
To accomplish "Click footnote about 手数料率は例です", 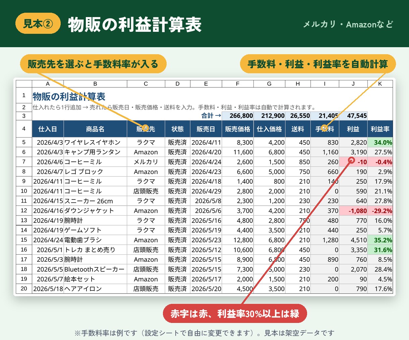I will 204,333.
